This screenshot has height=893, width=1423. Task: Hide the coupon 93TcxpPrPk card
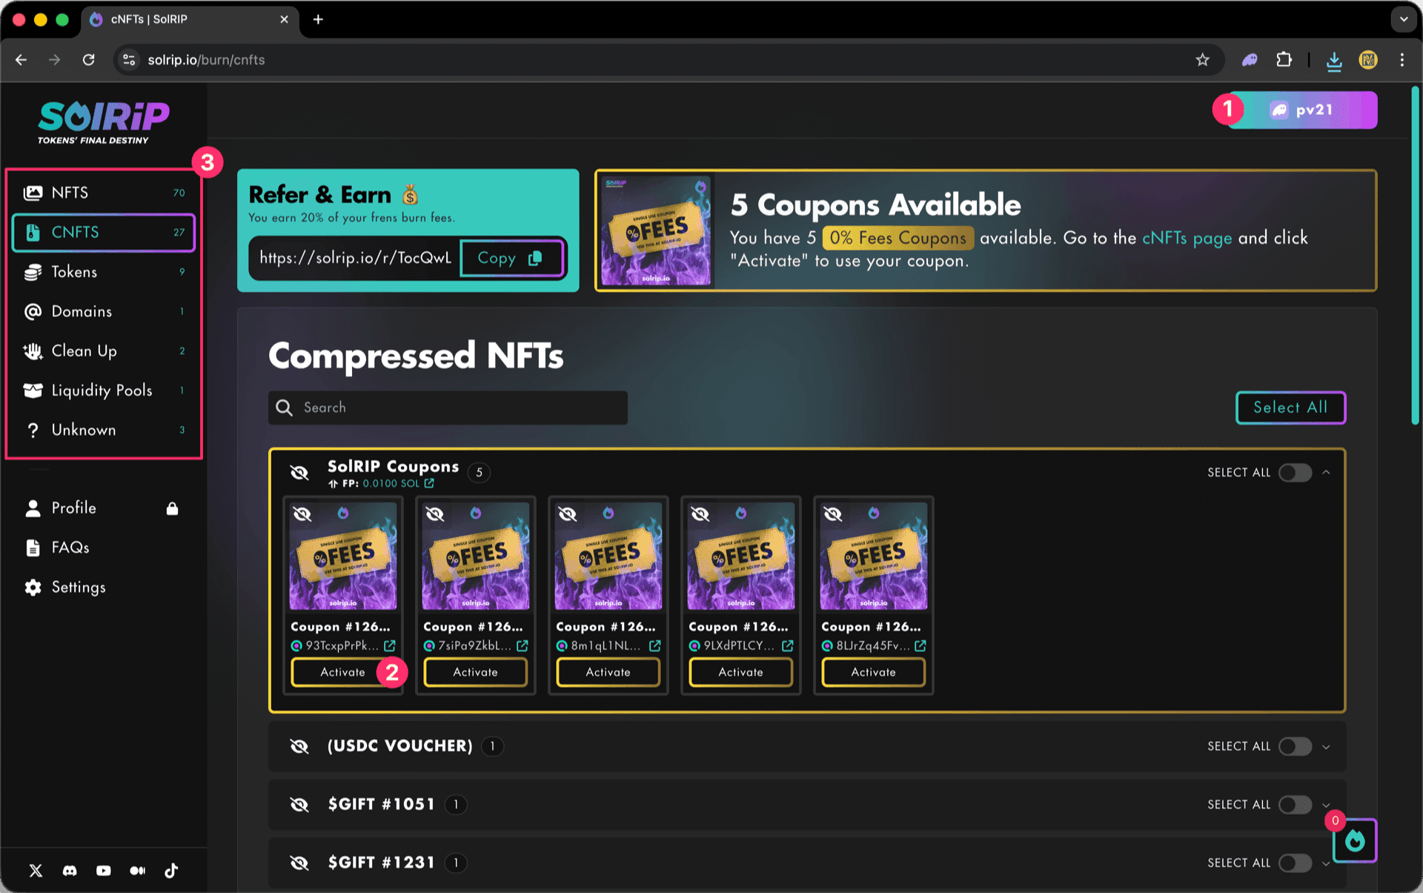pyautogui.click(x=302, y=514)
